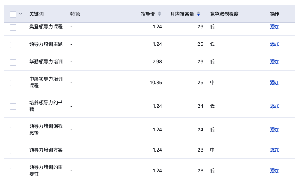Check the box for 樊登领导力课程
The image size is (295, 182).
[x=13, y=27]
